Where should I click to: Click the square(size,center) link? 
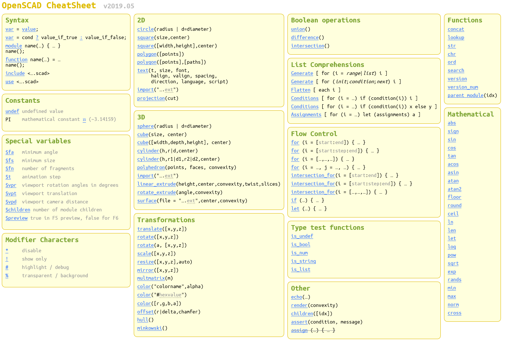pos(145,38)
